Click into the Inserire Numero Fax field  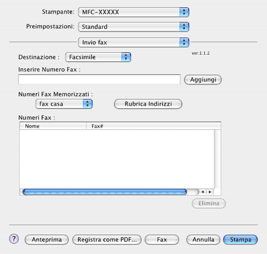[99, 80]
